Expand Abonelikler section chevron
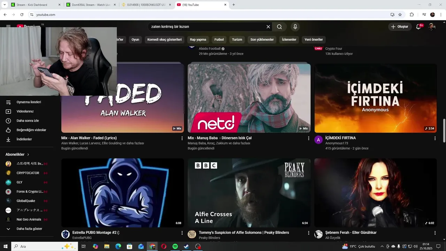446x251 pixels. [x=28, y=154]
